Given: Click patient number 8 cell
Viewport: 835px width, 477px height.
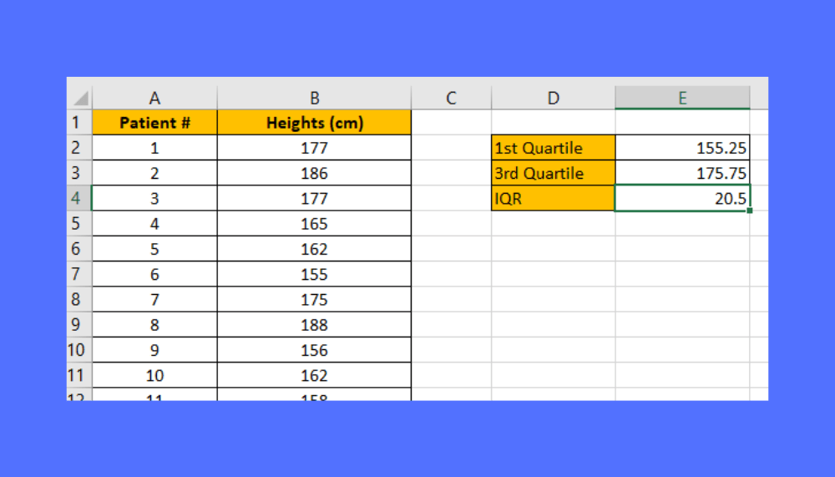Looking at the screenshot, I should click(x=154, y=325).
